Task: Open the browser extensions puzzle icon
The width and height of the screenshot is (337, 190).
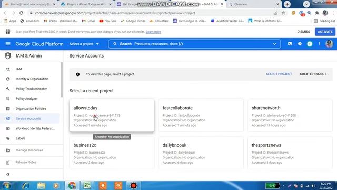Action: click(317, 13)
